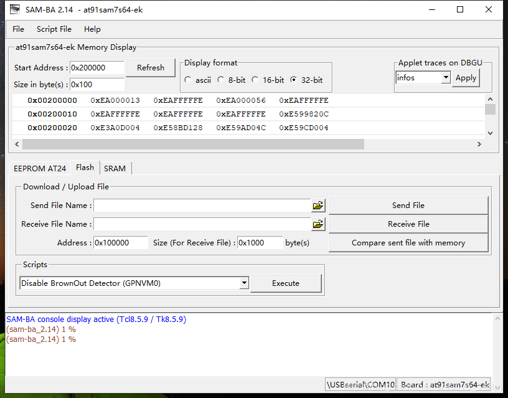Apply the applet trace level
508x398 pixels.
(466, 78)
